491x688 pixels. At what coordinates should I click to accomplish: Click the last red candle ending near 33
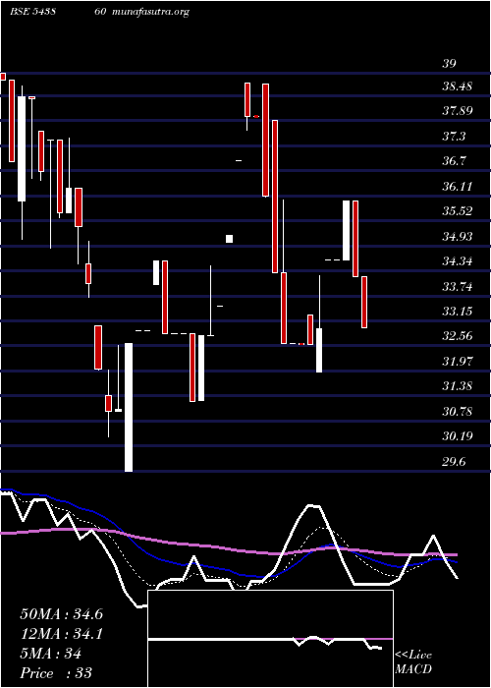364,302
